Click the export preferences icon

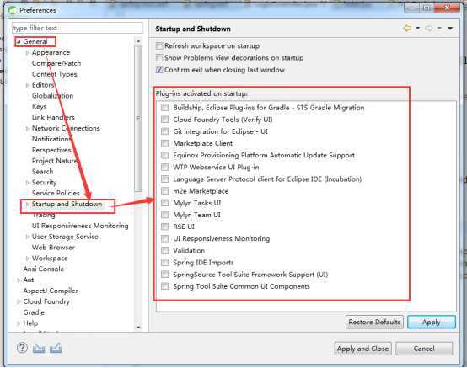pos(56,348)
